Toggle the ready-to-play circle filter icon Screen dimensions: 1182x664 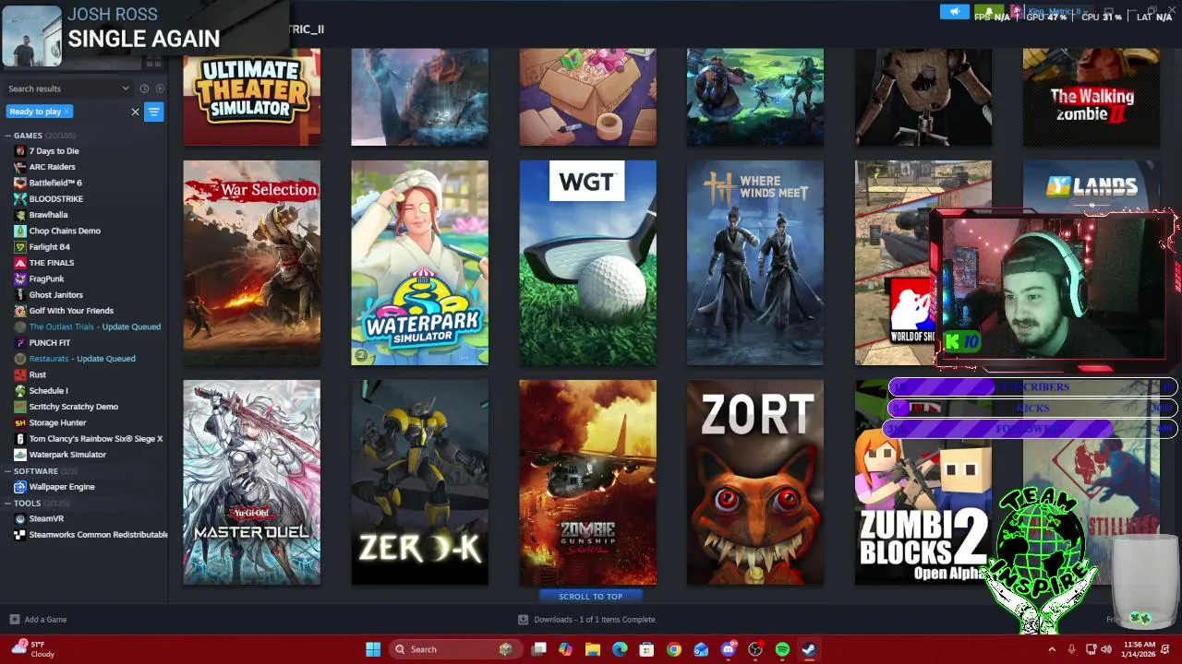point(160,89)
